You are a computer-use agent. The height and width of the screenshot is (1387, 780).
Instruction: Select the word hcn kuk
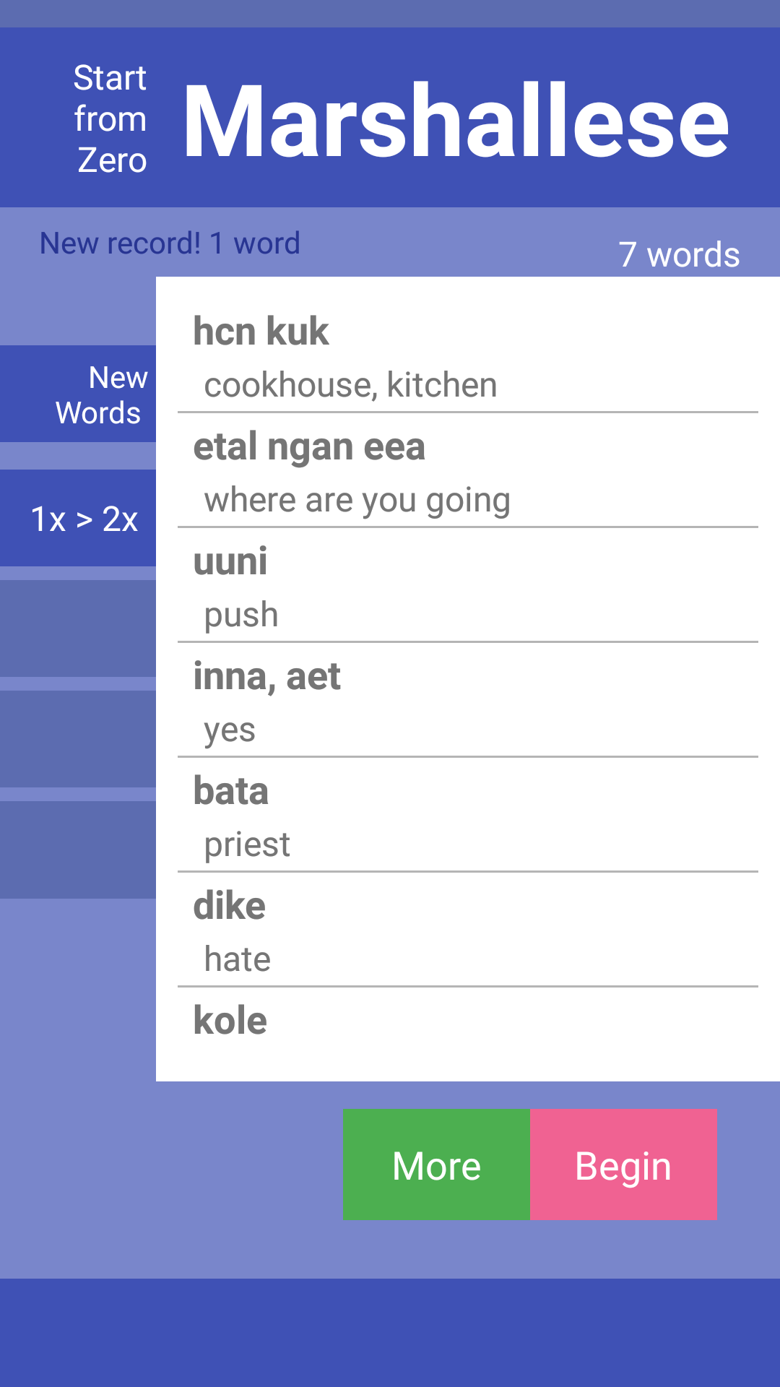coord(260,332)
